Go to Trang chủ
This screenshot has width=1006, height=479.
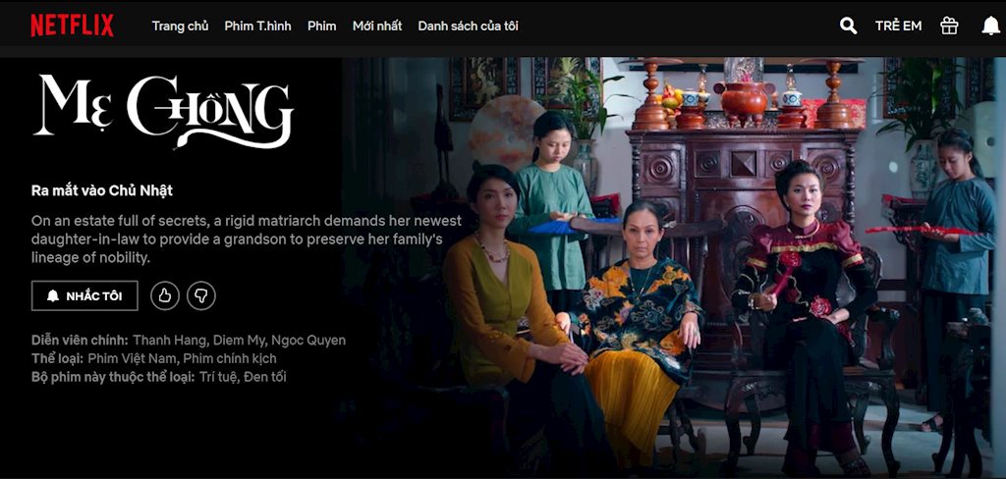click(x=181, y=26)
